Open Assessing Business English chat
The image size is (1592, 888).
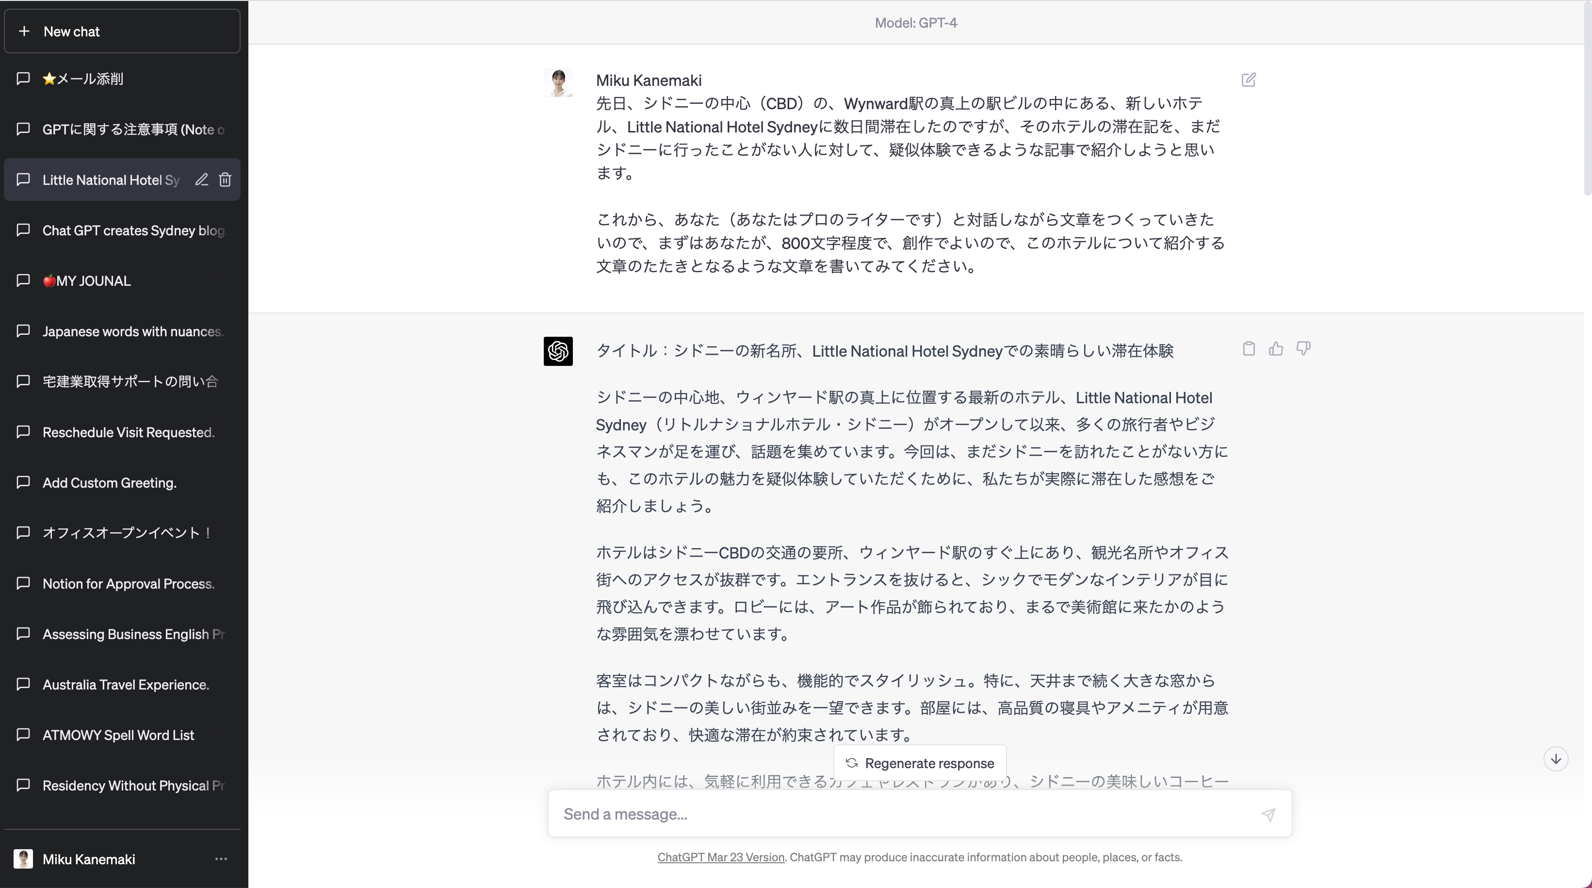tap(122, 634)
